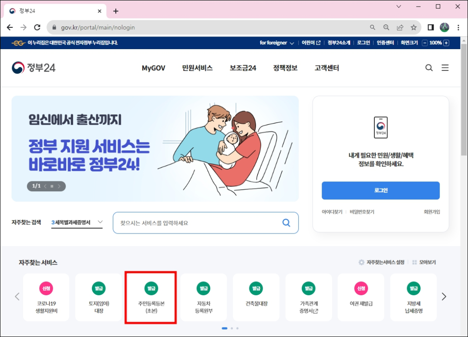The height and width of the screenshot is (337, 468).
Task: Click the vertical page scrollbar
Action: (464, 100)
